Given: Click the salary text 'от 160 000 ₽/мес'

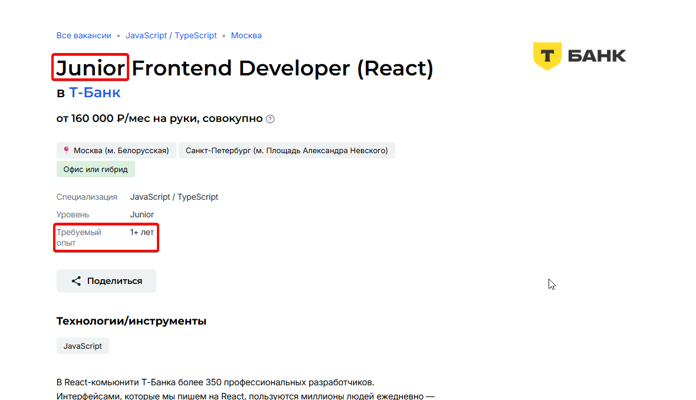Looking at the screenshot, I should pos(103,118).
